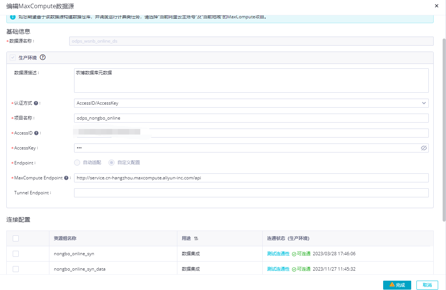Open help tooltip next to 生产环境
446x290 pixels.
point(43,58)
